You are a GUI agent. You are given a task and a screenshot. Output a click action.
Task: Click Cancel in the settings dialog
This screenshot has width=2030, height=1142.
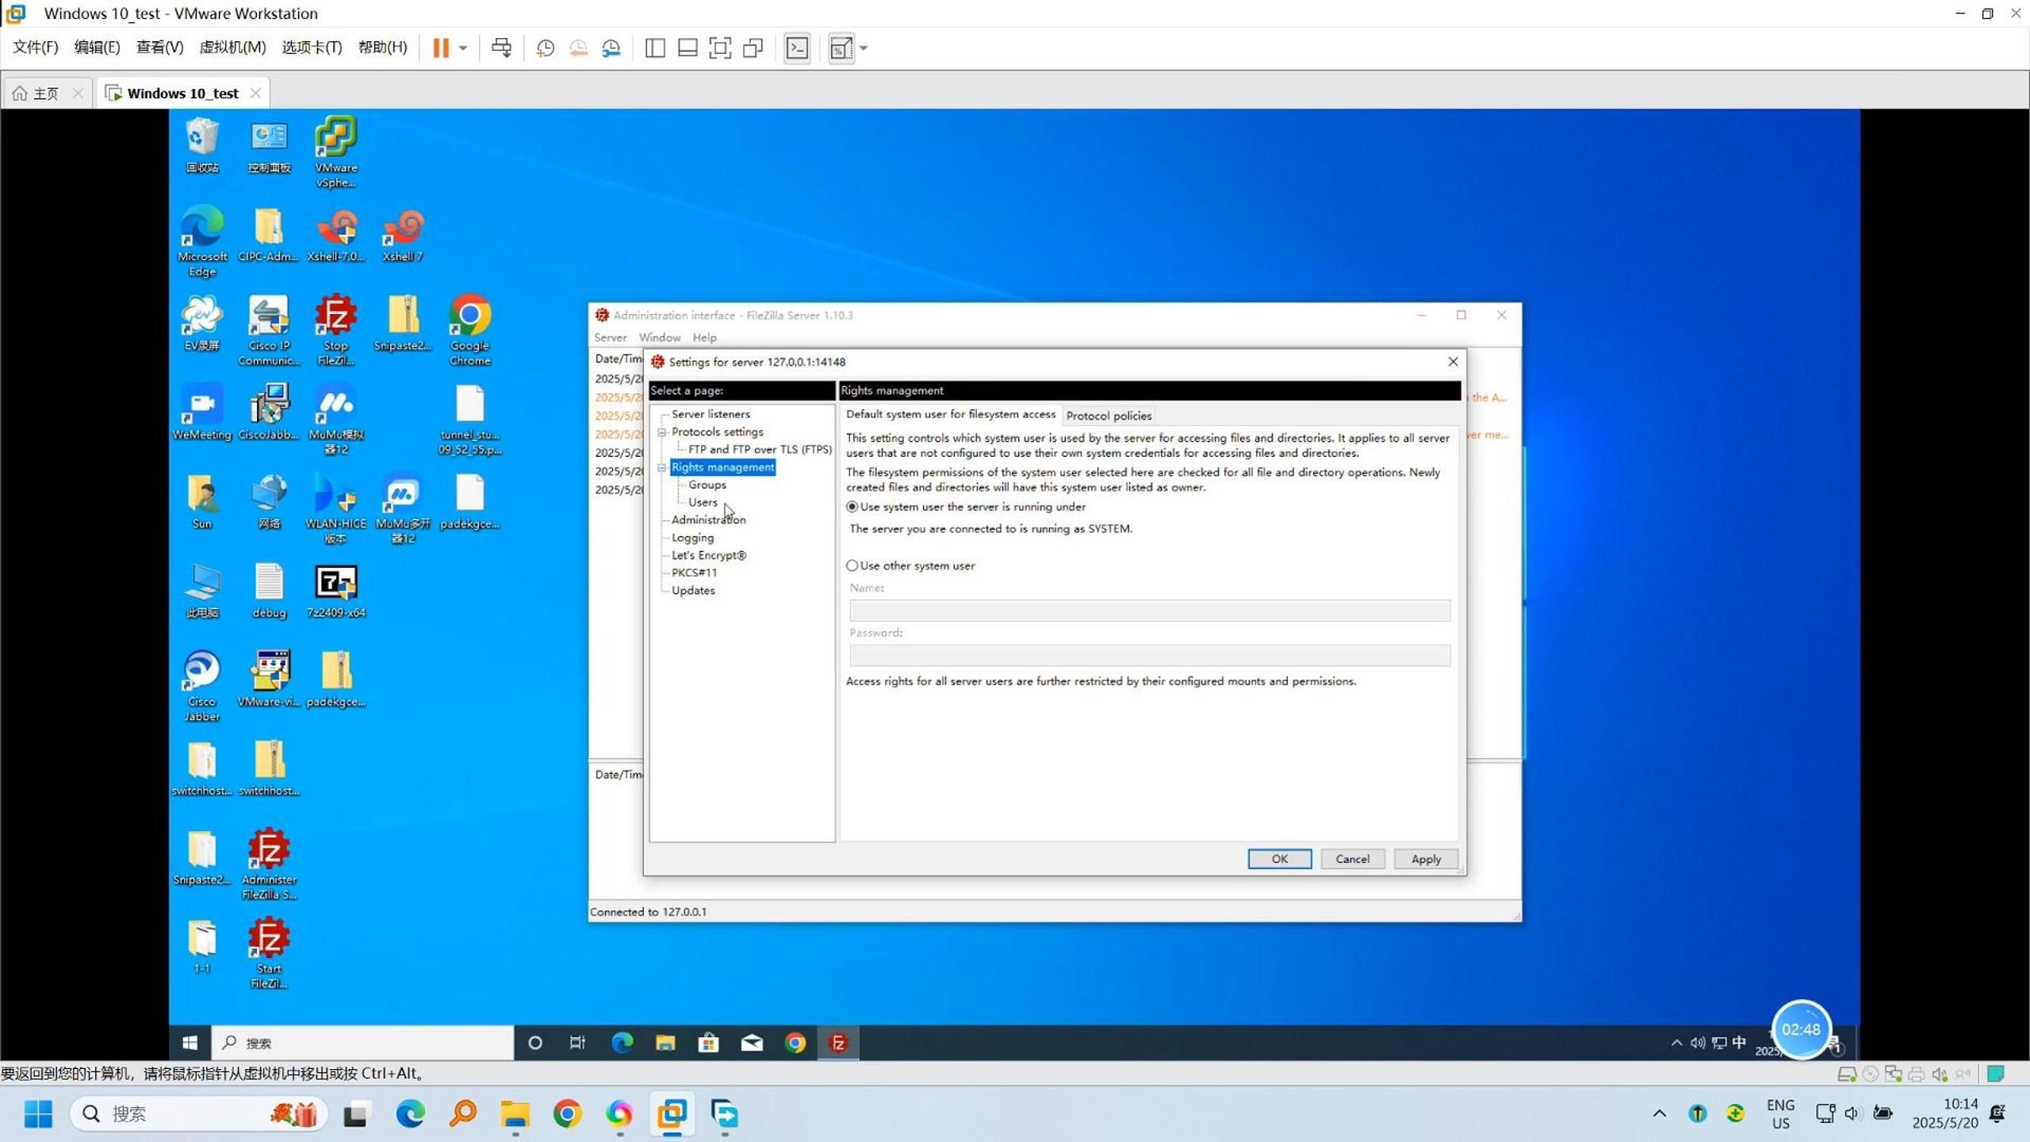(x=1352, y=859)
